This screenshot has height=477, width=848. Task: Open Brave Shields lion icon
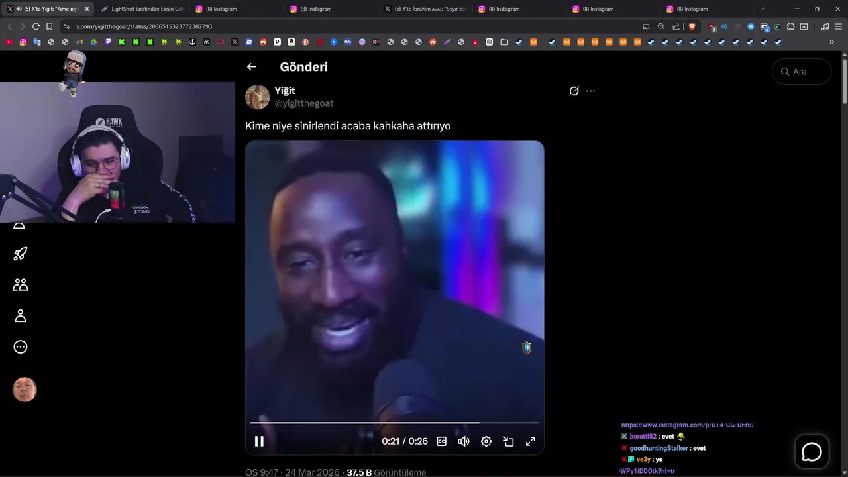pyautogui.click(x=692, y=26)
